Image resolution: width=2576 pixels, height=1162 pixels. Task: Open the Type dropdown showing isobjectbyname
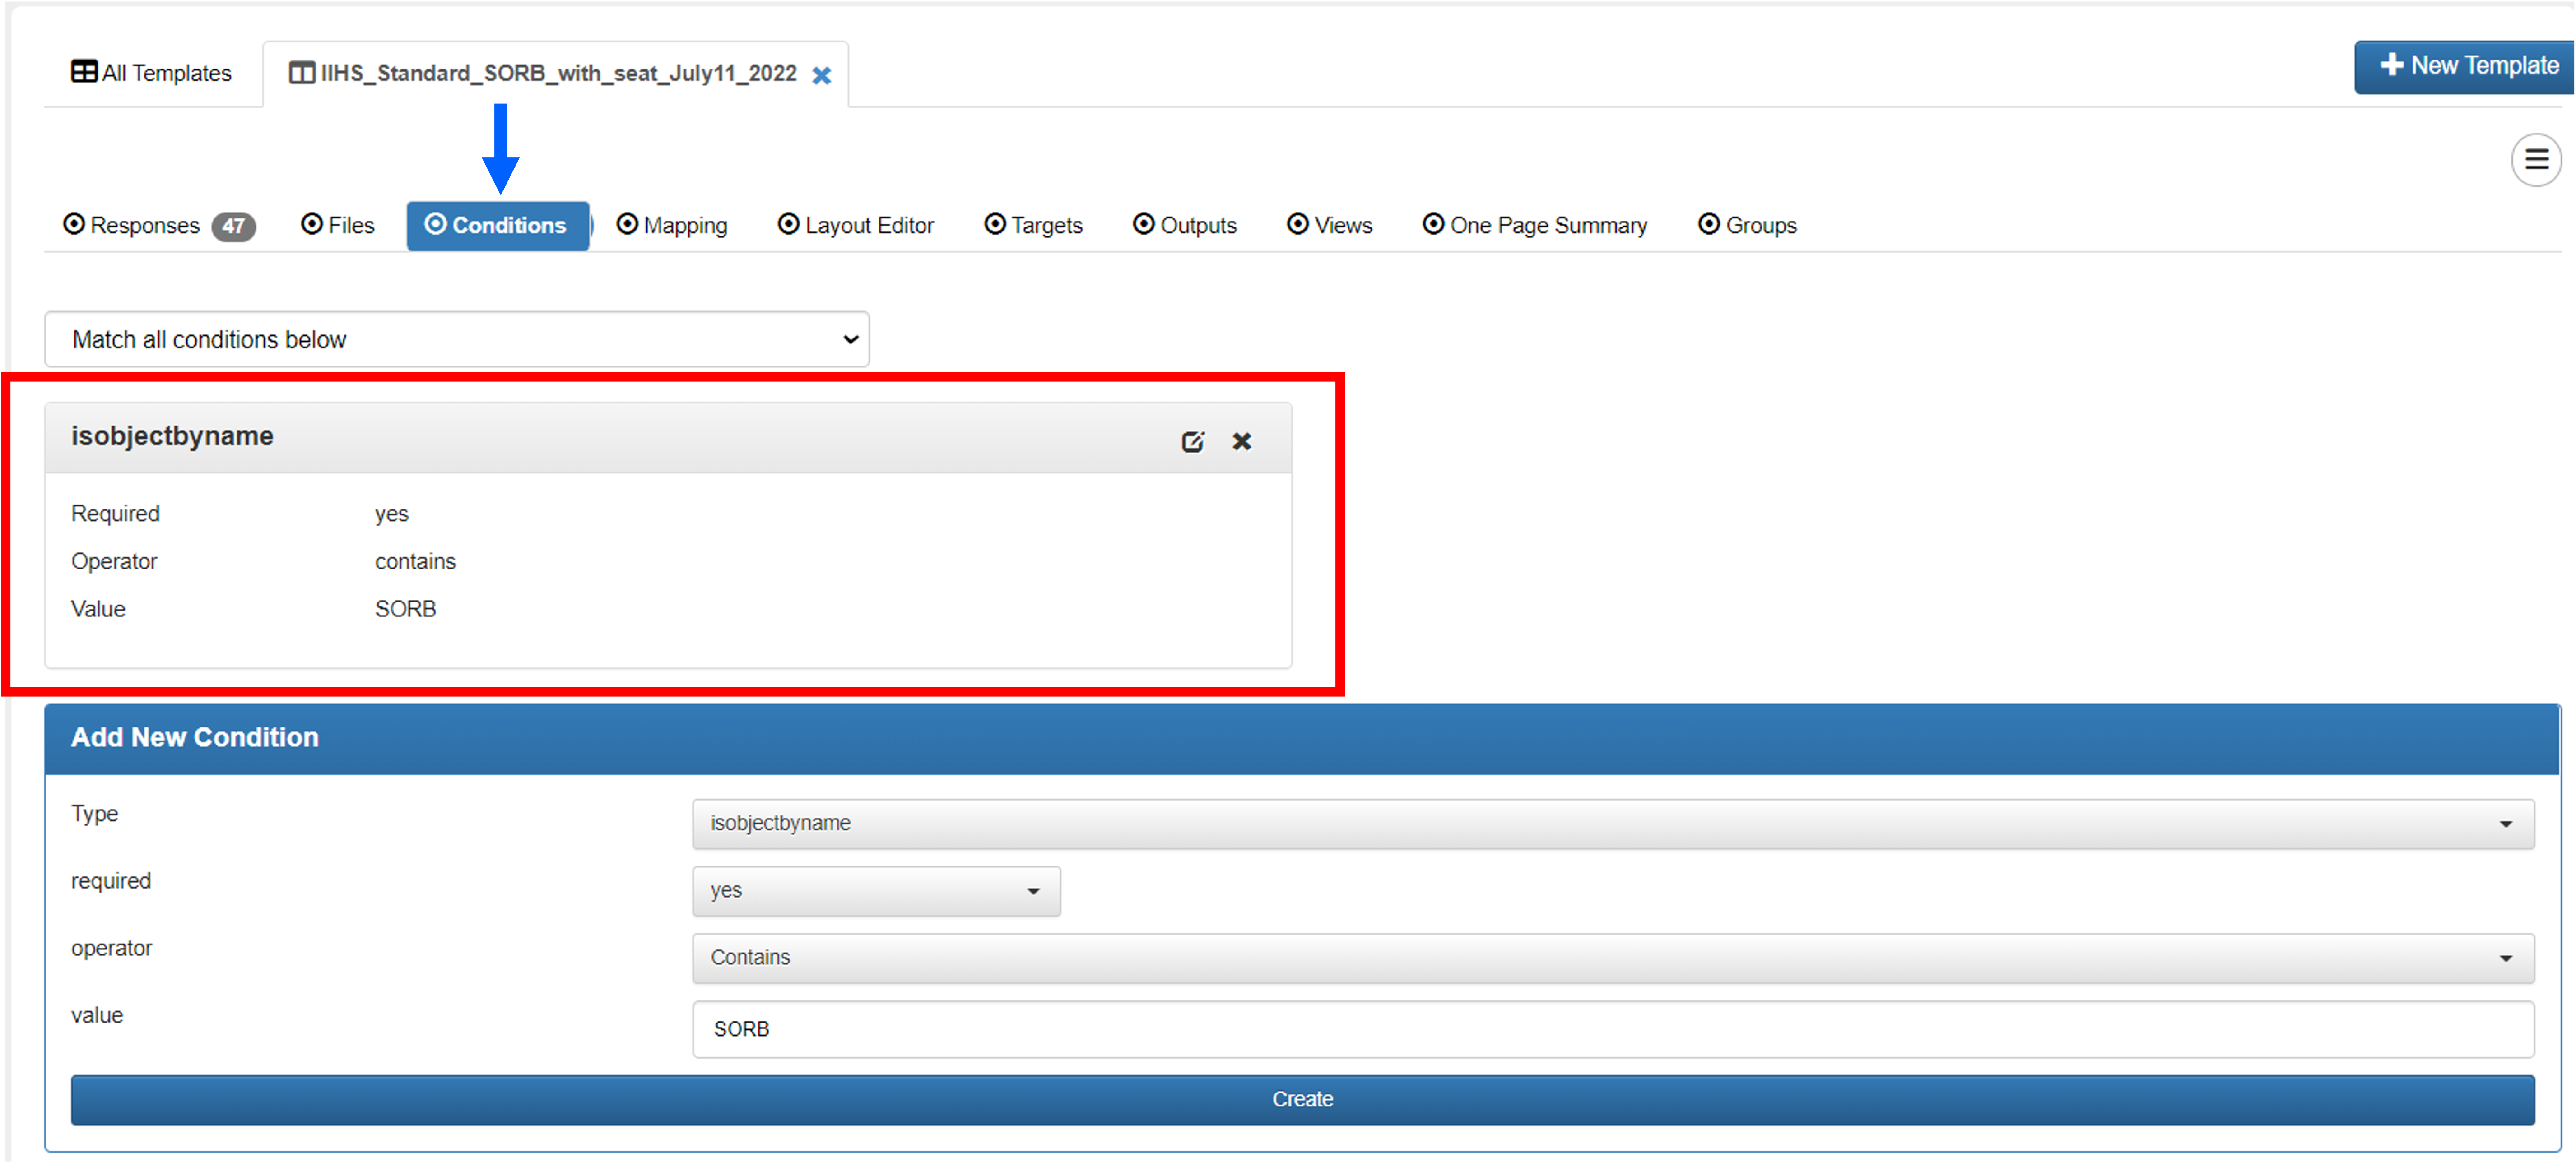point(1612,823)
